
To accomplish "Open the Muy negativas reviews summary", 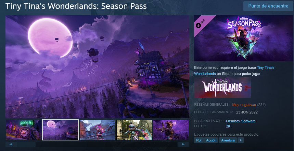I will click(x=244, y=105).
